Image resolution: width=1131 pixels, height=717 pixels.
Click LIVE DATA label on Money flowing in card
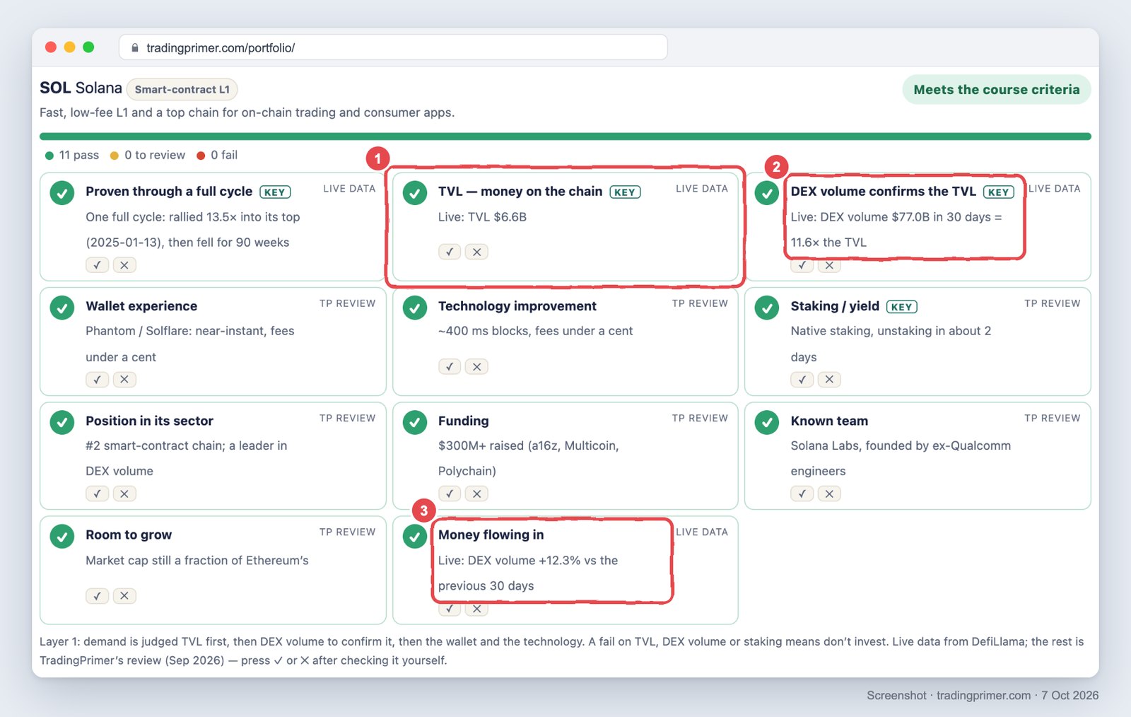702,532
